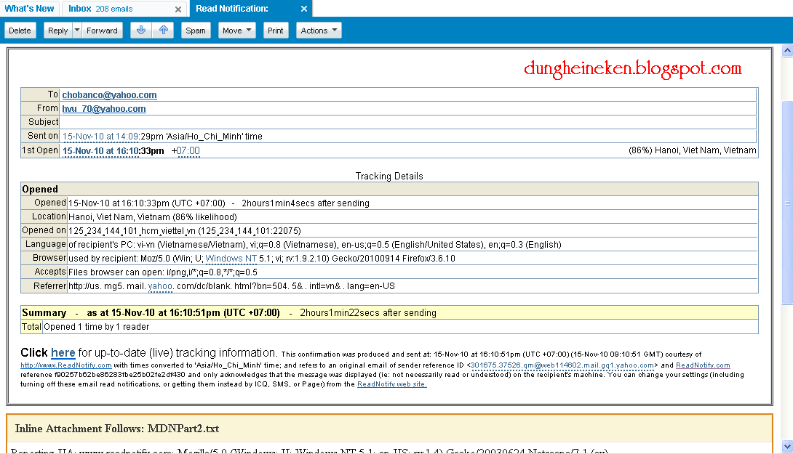Screen dimensions: 793x454
Task: Click the 1st Open date 15-Nov-10 at 16:10
Action: 100,151
